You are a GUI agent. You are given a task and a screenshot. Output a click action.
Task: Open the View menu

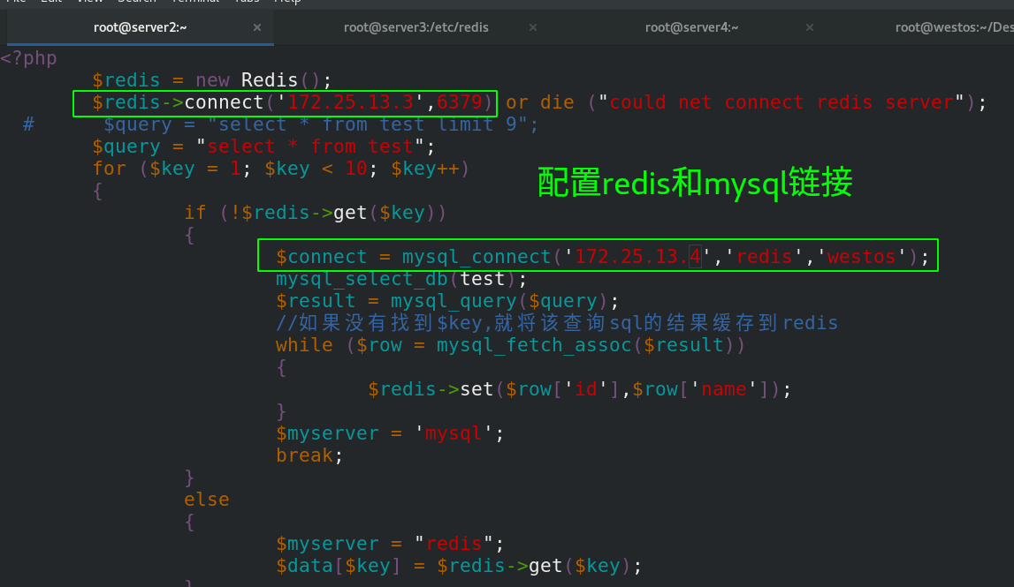(x=88, y=2)
